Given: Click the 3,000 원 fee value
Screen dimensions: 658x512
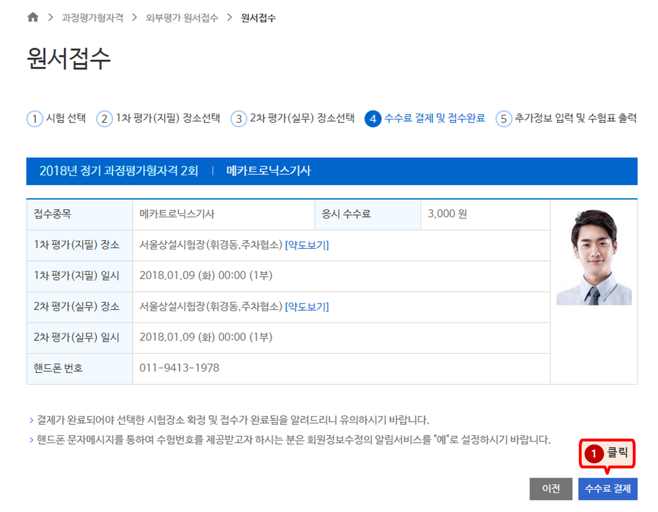Looking at the screenshot, I should 447,214.
